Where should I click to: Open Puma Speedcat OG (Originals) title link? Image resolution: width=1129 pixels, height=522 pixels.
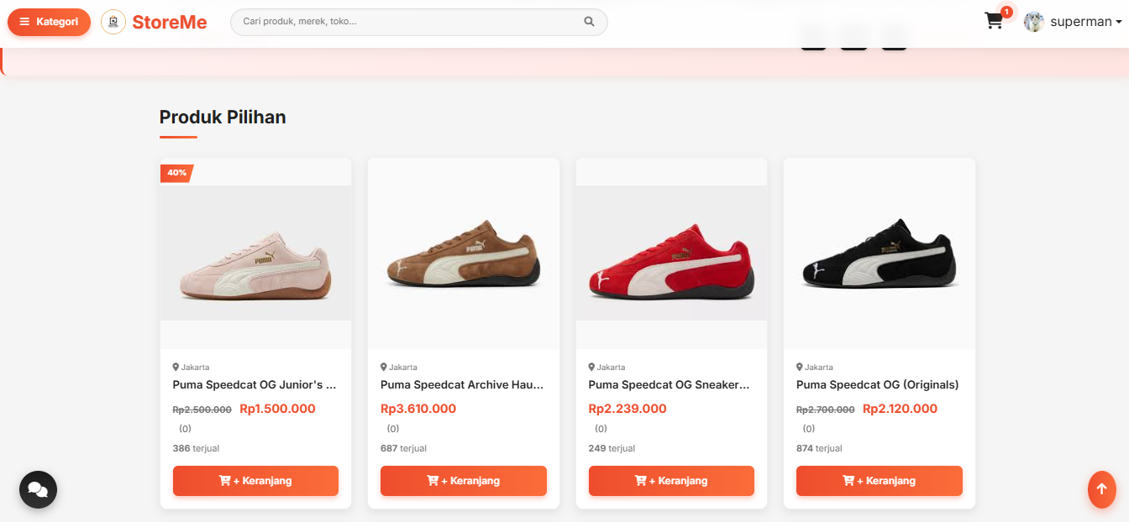878,385
